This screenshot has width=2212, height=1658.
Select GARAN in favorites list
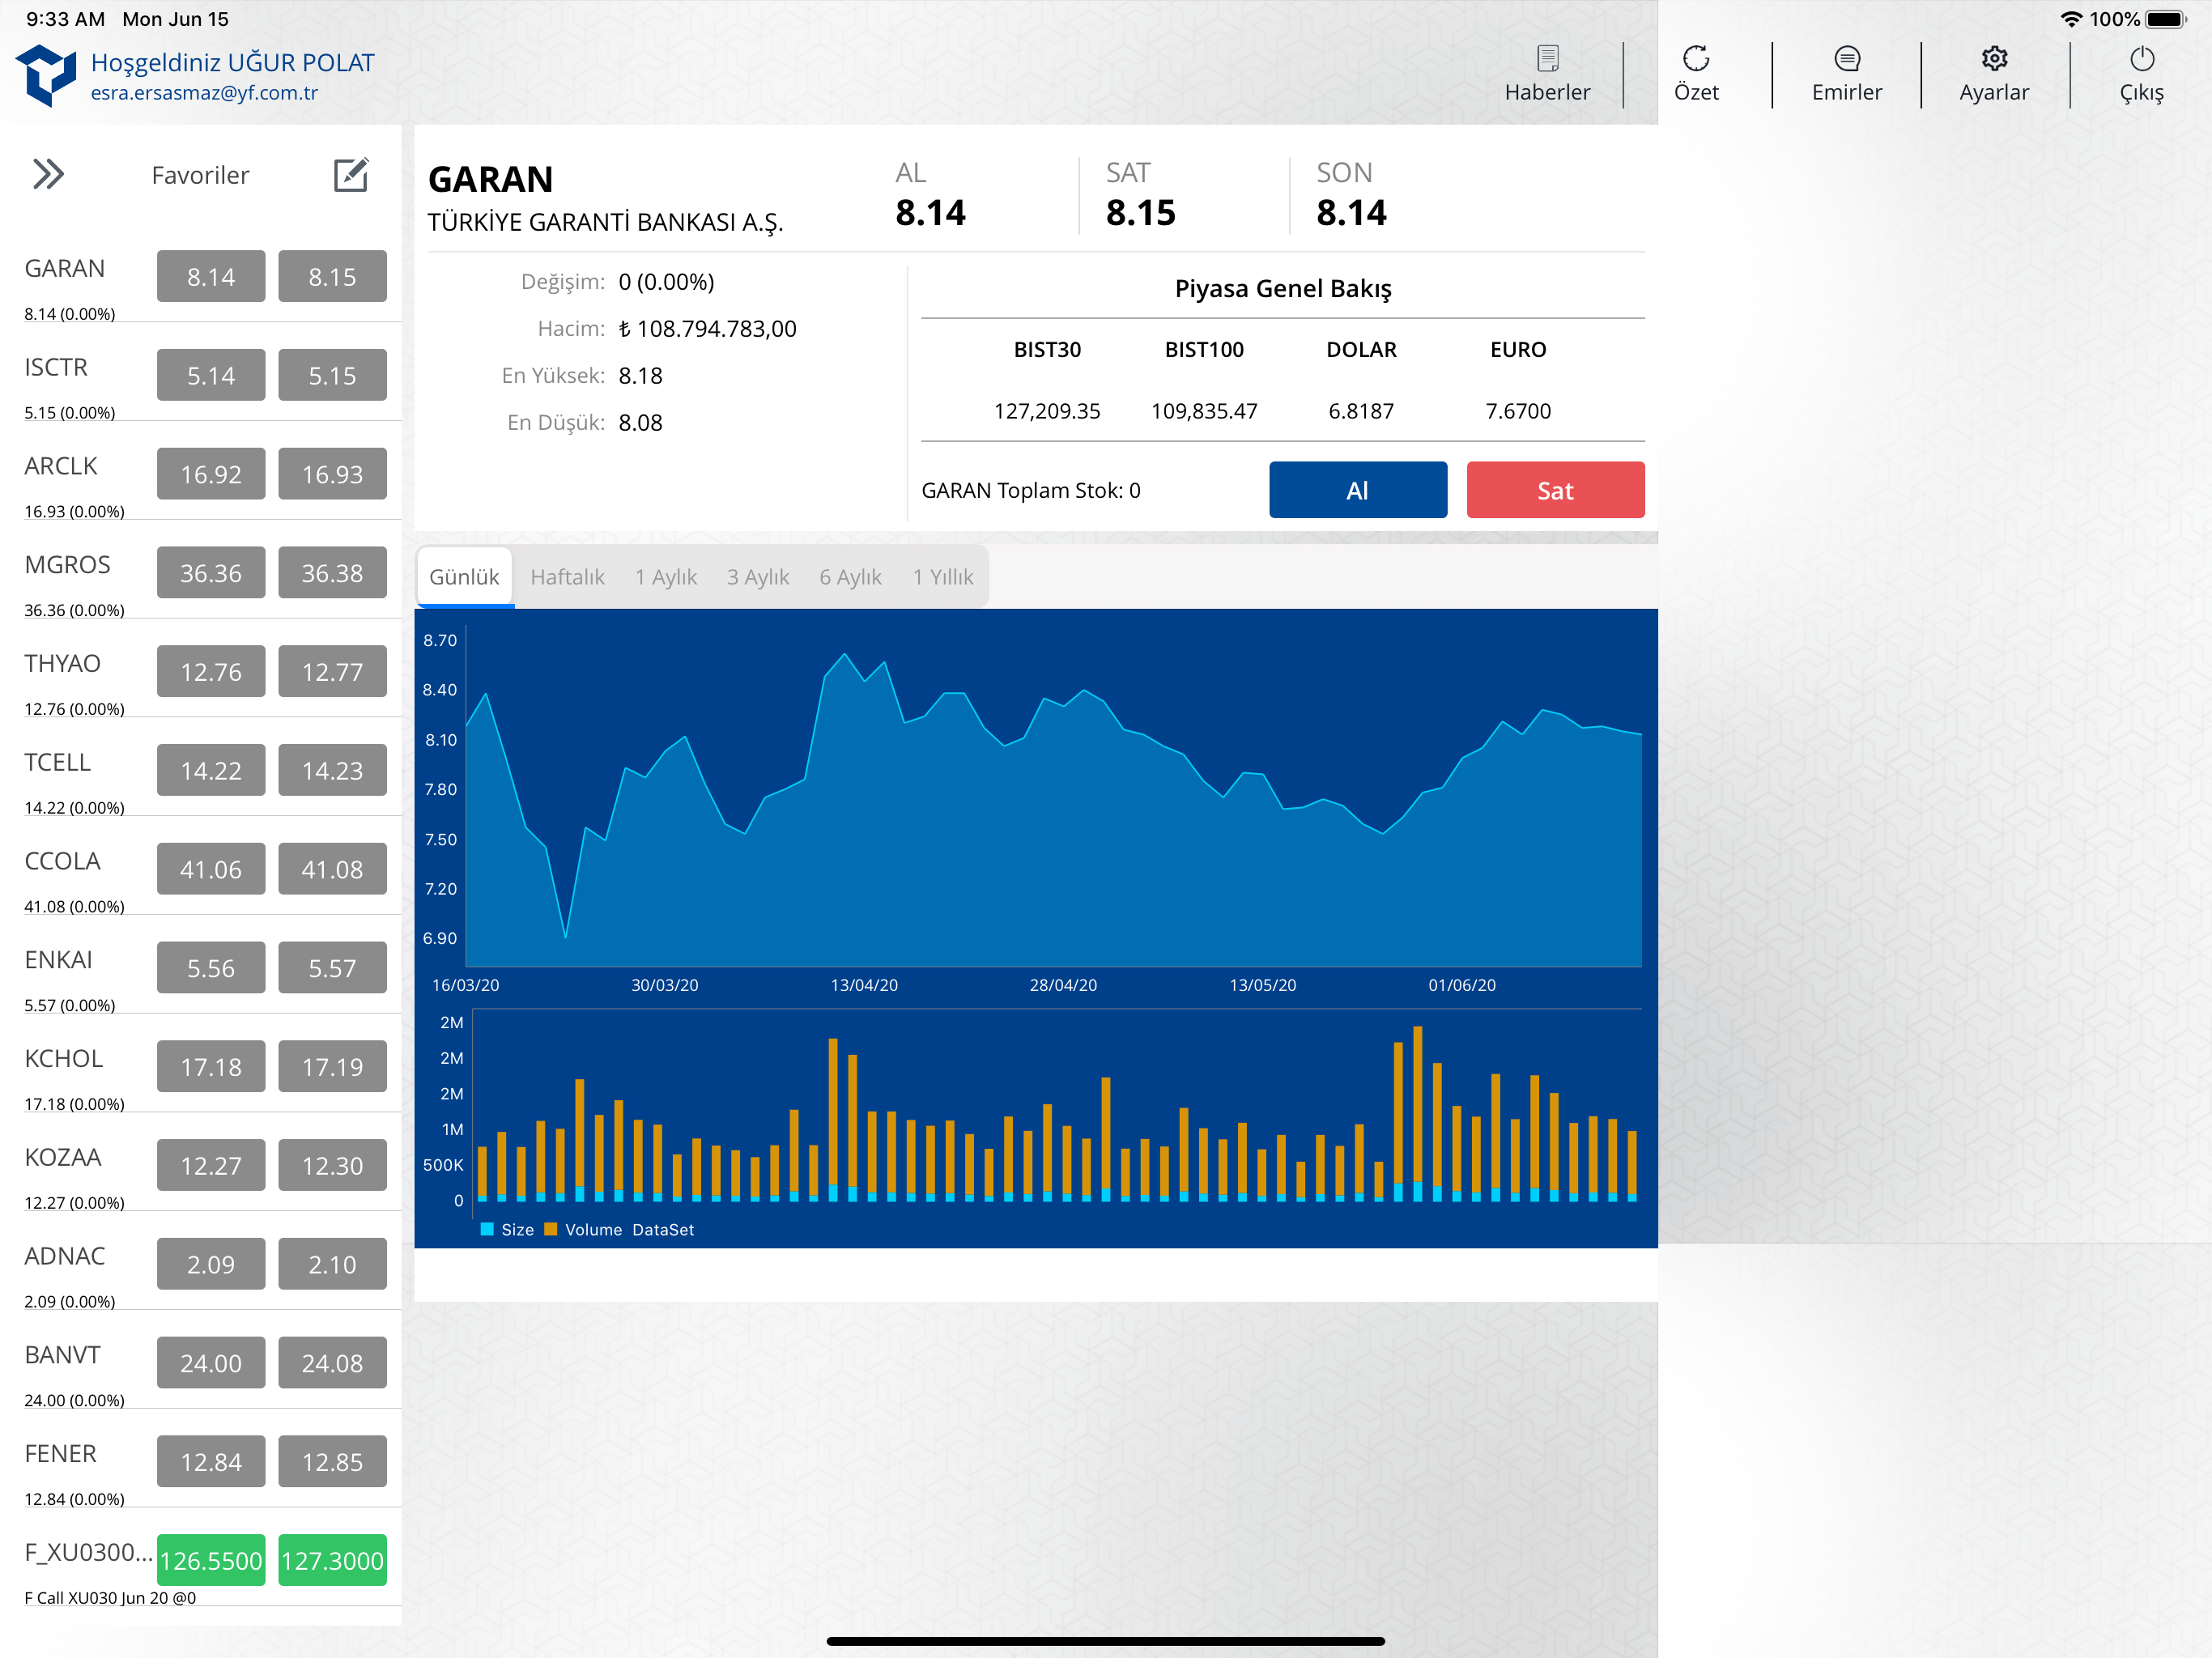tap(65, 269)
